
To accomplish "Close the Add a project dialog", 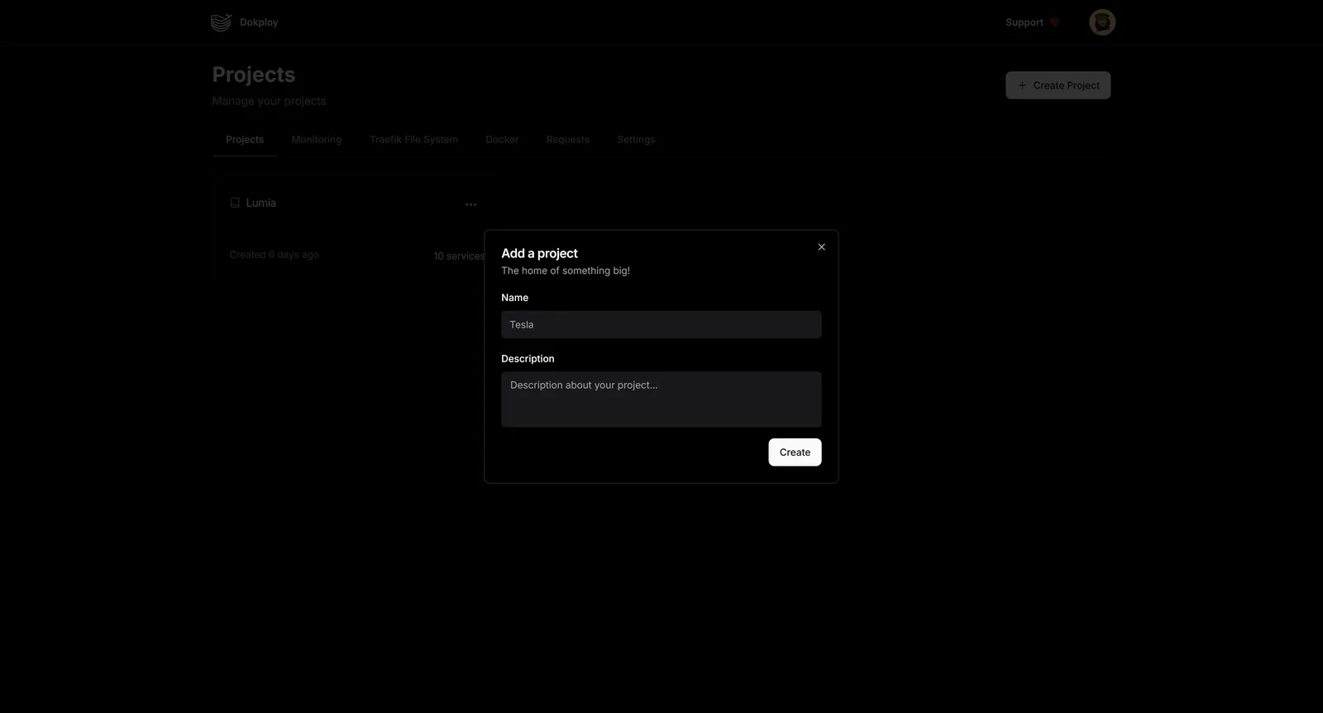I will click(x=821, y=247).
